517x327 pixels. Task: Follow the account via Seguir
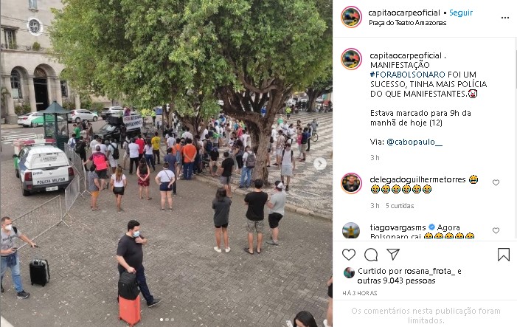point(461,13)
